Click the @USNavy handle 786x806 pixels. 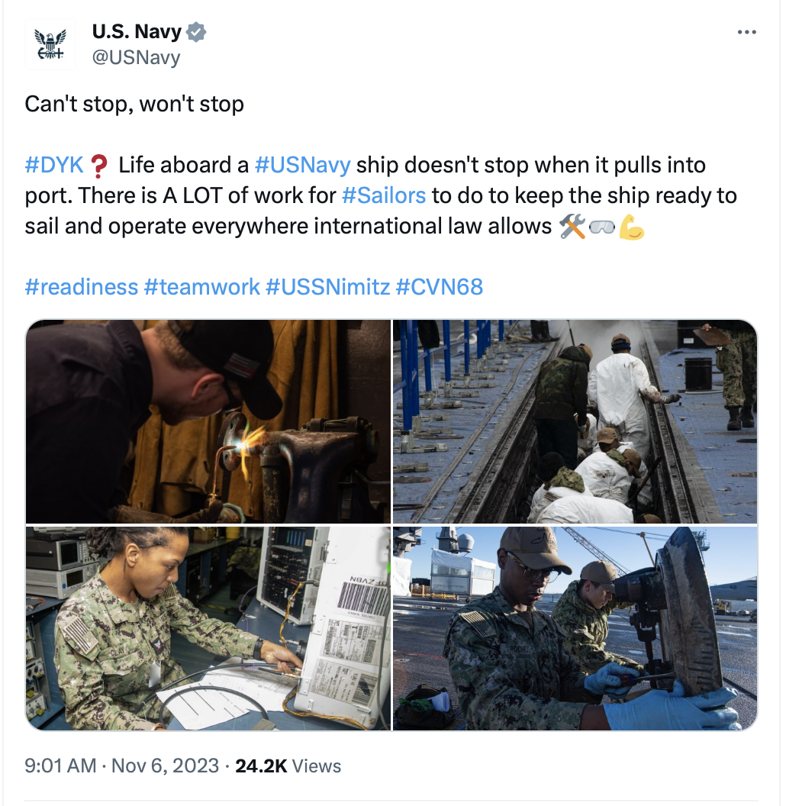tap(137, 57)
